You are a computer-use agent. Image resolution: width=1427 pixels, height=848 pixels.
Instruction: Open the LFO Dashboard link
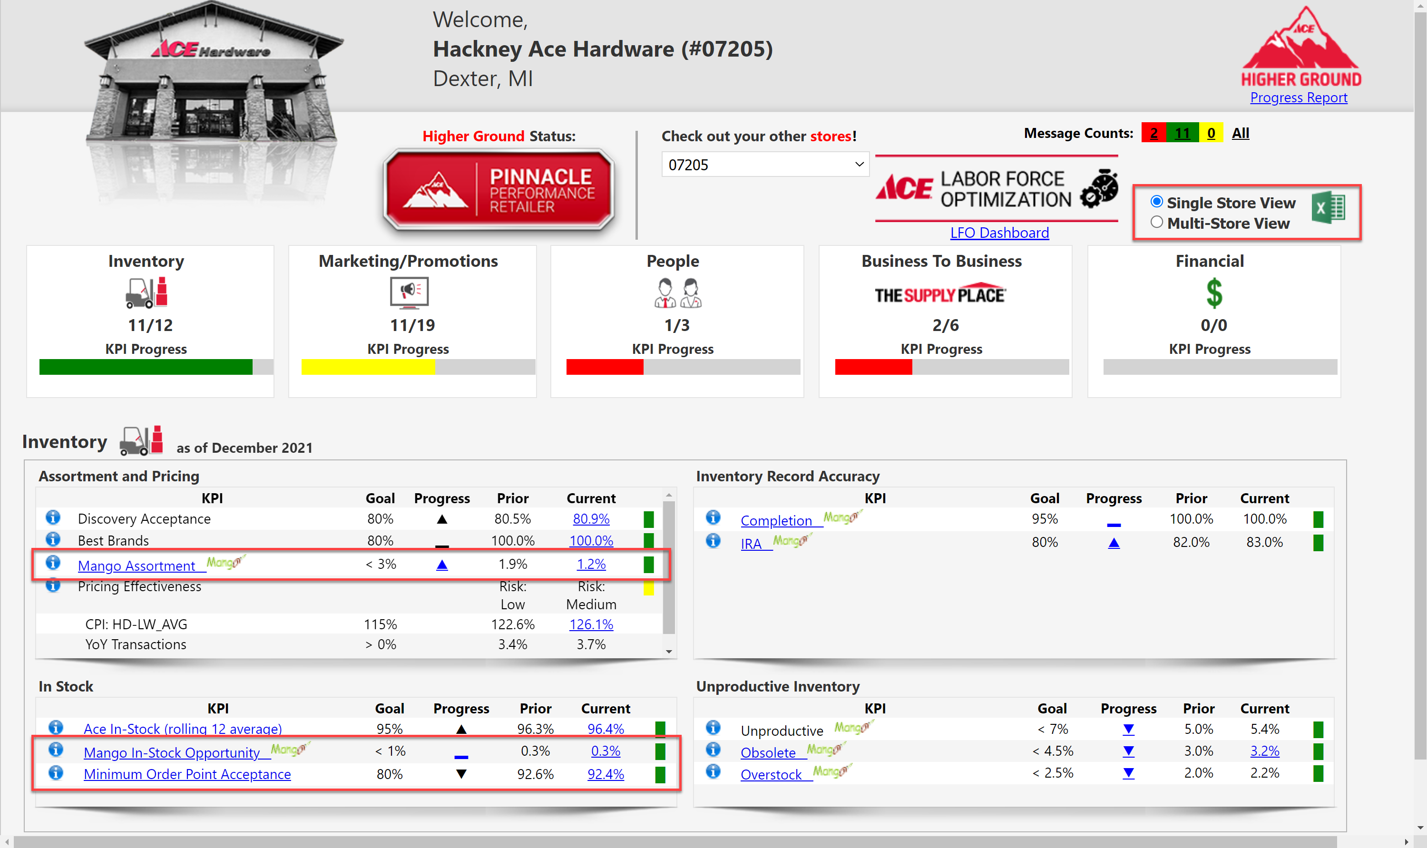(x=999, y=233)
